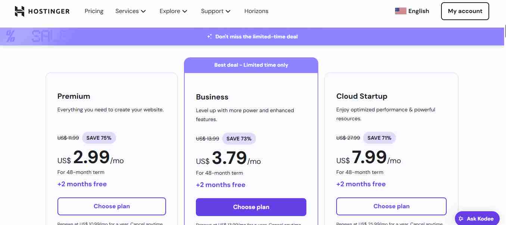
Task: Open My account
Action: tap(465, 11)
